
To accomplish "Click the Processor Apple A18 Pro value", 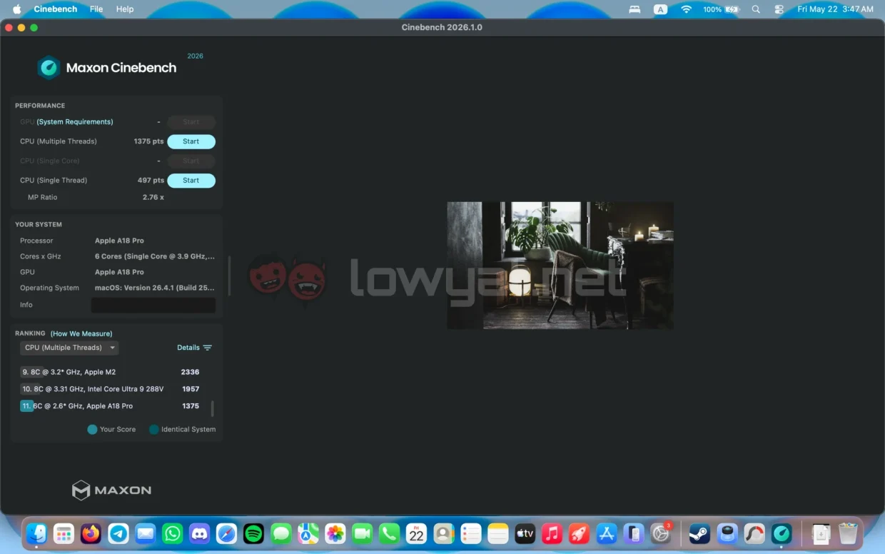I will (119, 241).
